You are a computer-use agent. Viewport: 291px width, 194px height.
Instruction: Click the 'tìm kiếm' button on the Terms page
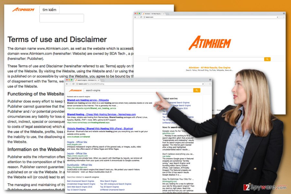[49, 10]
